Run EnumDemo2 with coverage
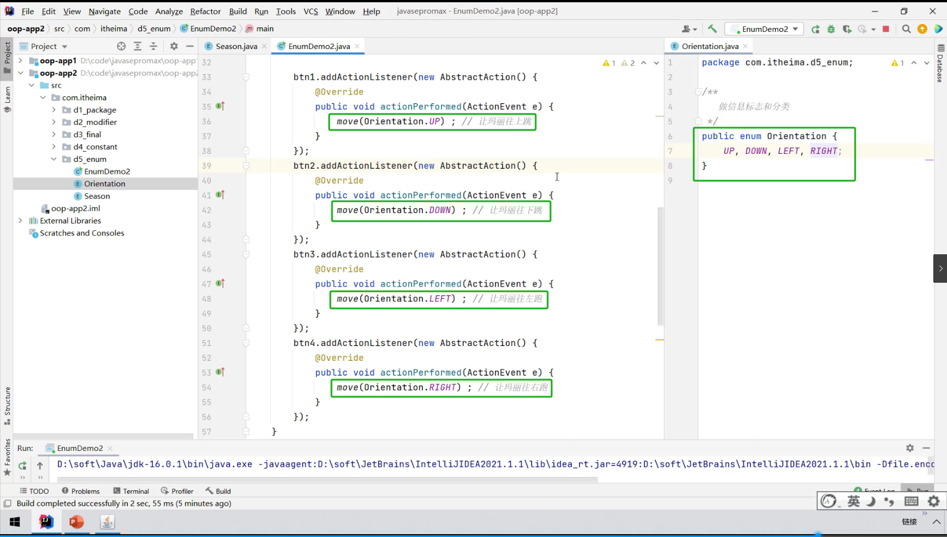The image size is (947, 537). coord(847,29)
